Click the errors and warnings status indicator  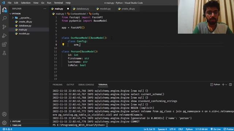tap(7, 129)
